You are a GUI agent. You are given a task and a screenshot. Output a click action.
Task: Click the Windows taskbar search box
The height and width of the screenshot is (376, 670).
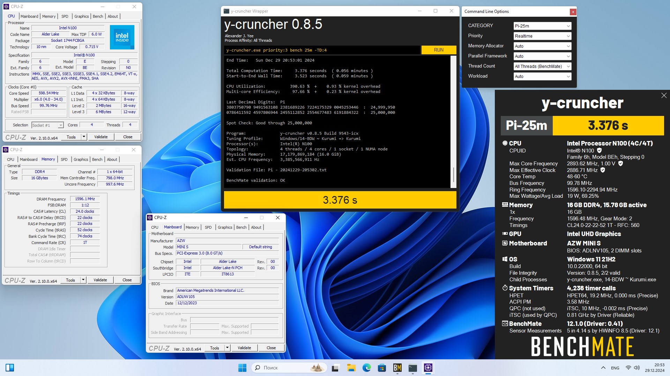(290, 368)
